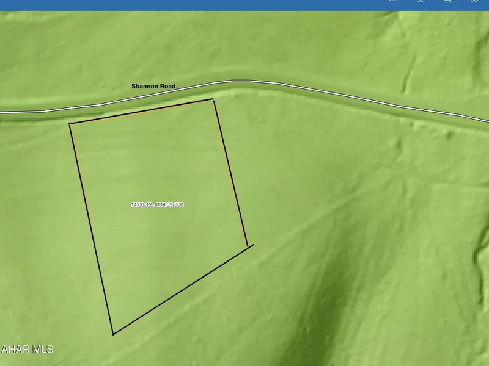
Task: Open the map layers stack icon
Action: coord(421,2)
